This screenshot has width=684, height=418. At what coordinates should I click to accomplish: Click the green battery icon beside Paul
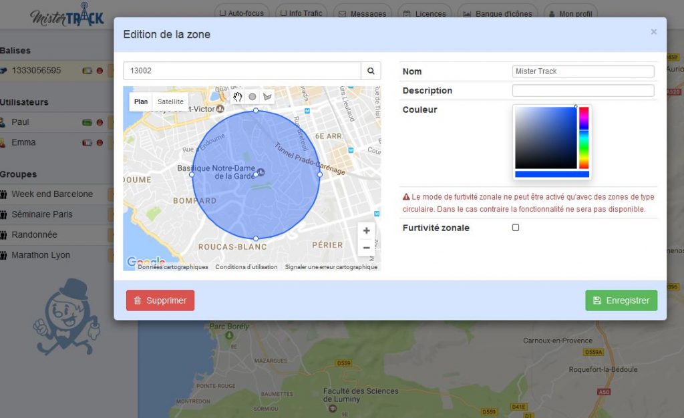point(88,122)
